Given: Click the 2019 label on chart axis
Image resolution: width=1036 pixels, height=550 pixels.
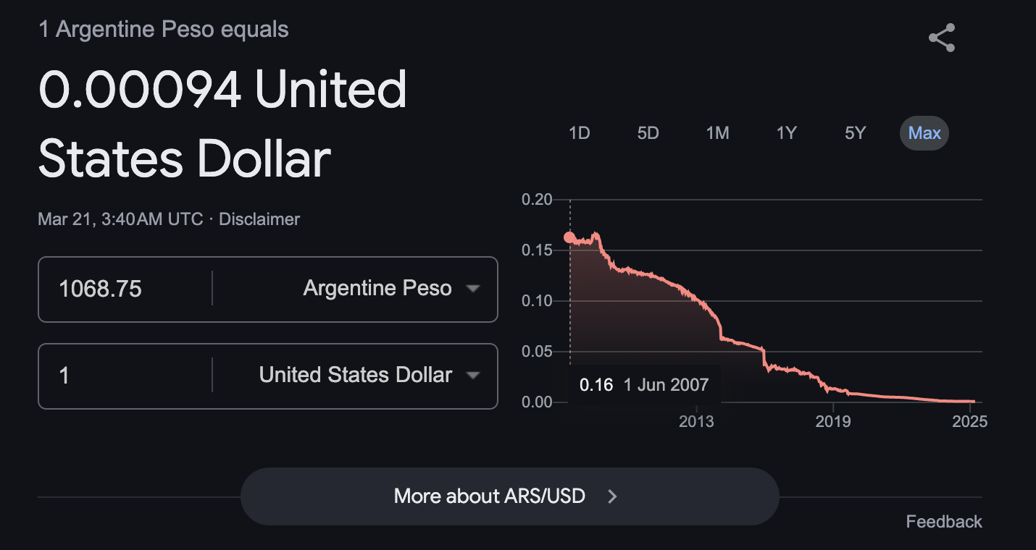Looking at the screenshot, I should coord(833,421).
